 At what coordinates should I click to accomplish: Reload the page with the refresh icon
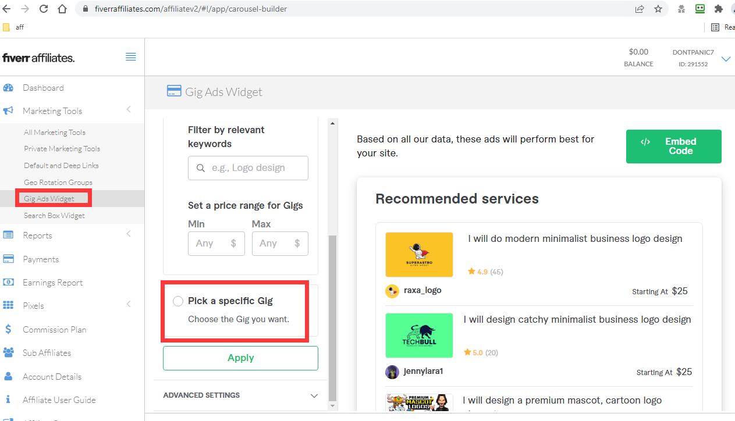[44, 9]
